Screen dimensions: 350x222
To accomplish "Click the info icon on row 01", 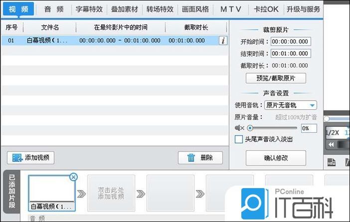I will coord(223,40).
